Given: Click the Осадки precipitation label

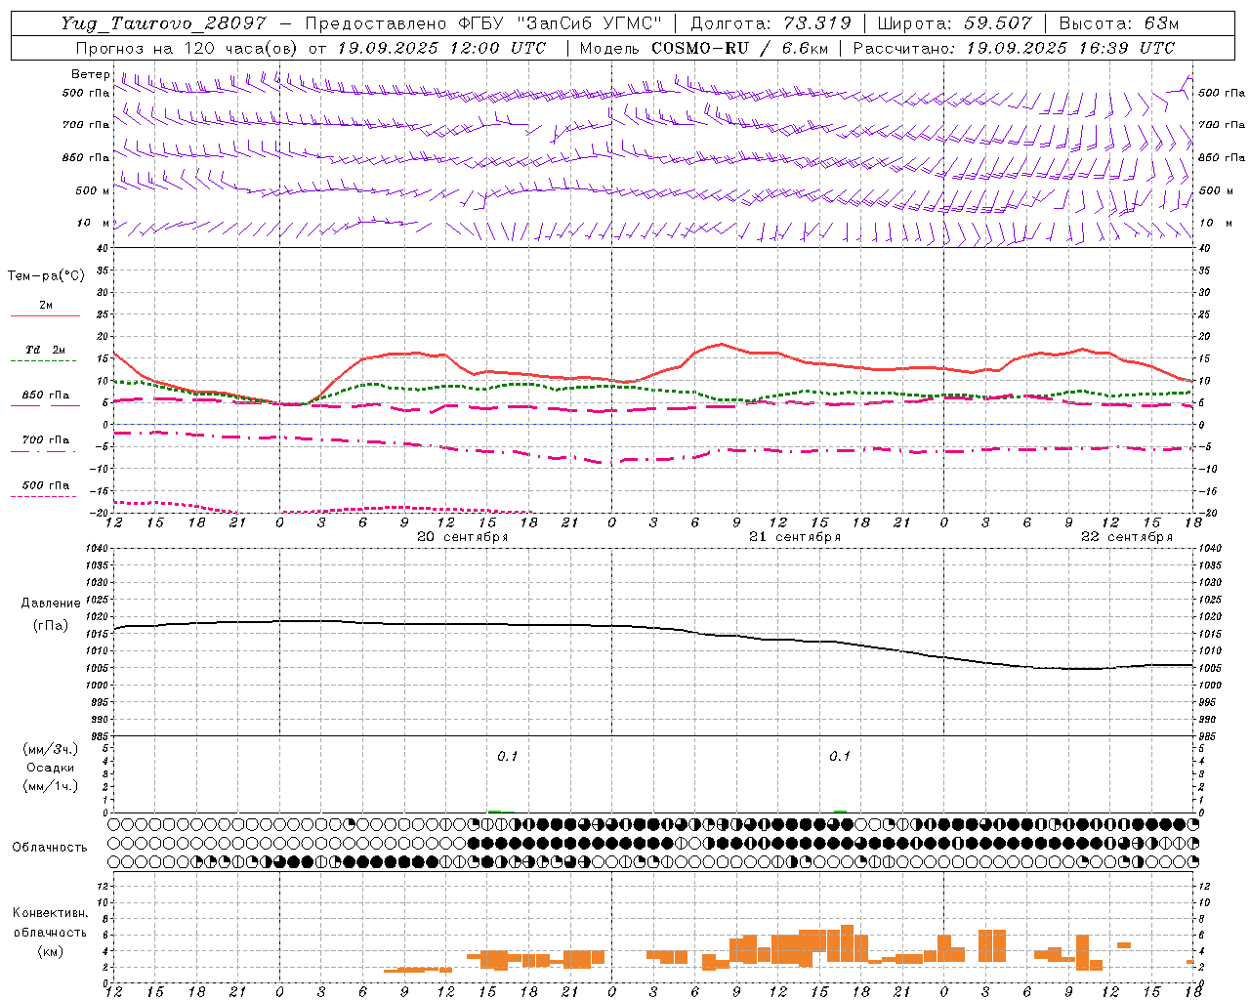Looking at the screenshot, I should [x=51, y=768].
